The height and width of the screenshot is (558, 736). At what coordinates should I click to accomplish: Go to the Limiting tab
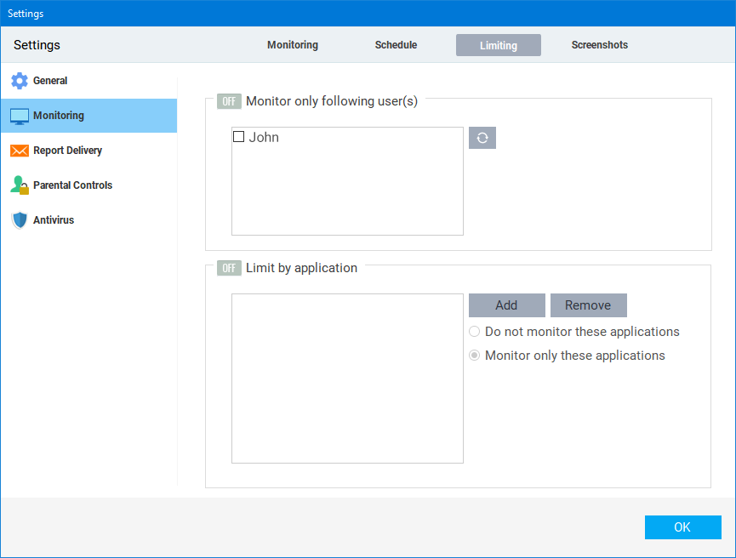(498, 44)
